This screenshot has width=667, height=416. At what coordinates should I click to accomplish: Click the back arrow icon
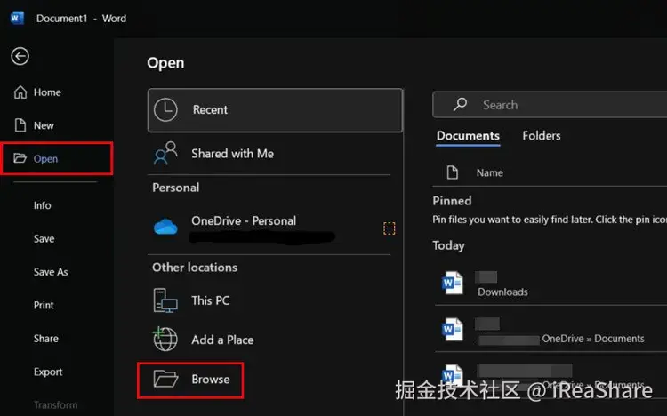point(20,56)
